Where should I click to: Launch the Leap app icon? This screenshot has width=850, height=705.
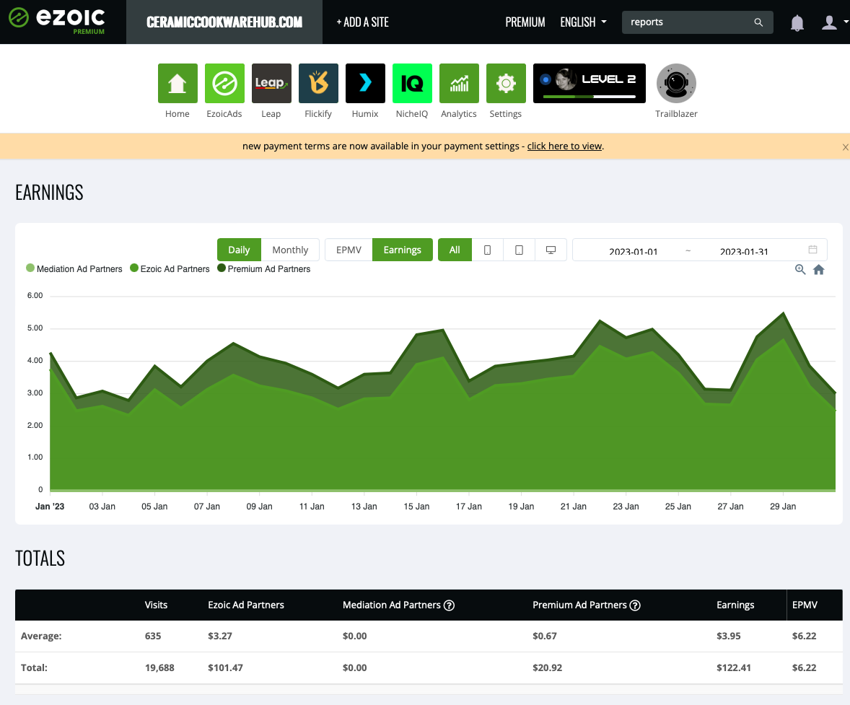(x=271, y=83)
